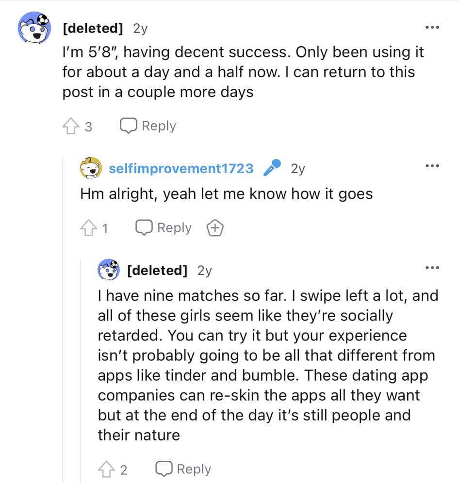Screen dimensions: 459x485
Task: Click the 'Hm alright' comment text
Action: (x=226, y=194)
